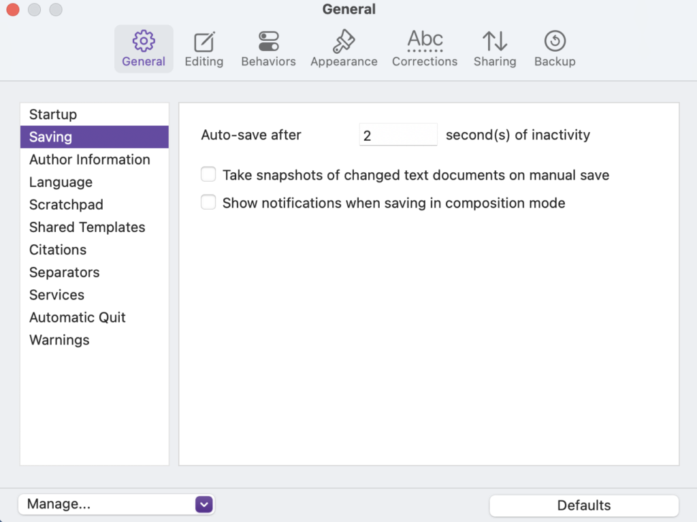Open Backup preferences pane

point(555,48)
